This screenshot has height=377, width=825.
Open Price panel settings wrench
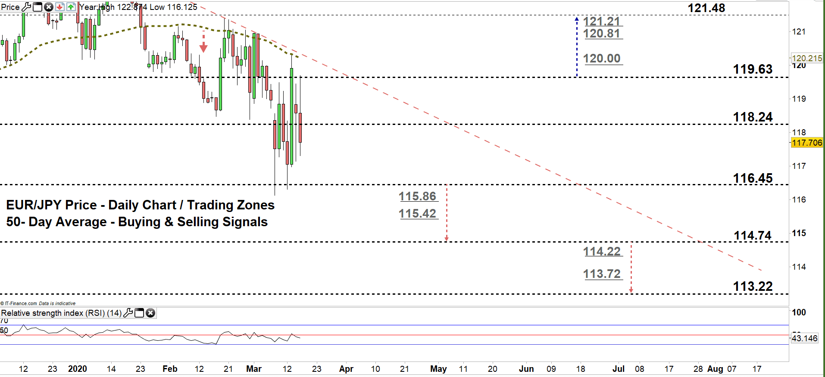[26, 7]
